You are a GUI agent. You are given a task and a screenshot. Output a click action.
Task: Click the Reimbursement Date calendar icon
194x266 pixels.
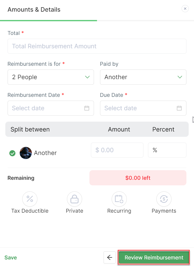[x=87, y=108]
